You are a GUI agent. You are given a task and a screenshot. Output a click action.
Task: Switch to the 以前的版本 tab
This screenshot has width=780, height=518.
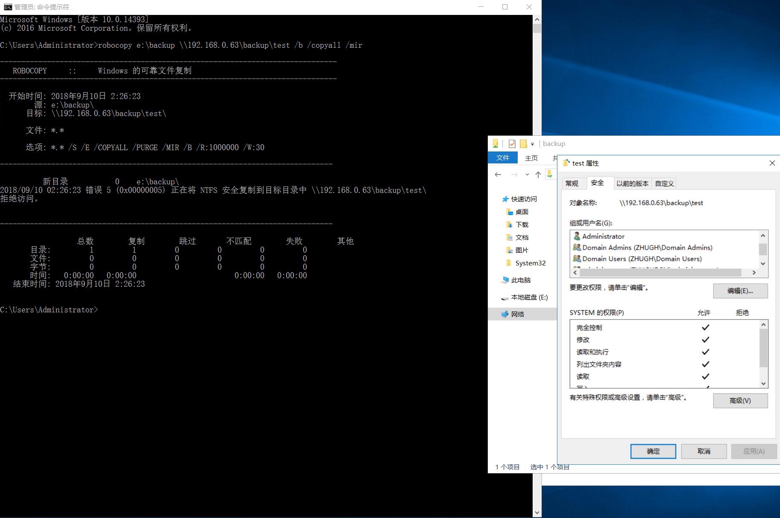[632, 183]
